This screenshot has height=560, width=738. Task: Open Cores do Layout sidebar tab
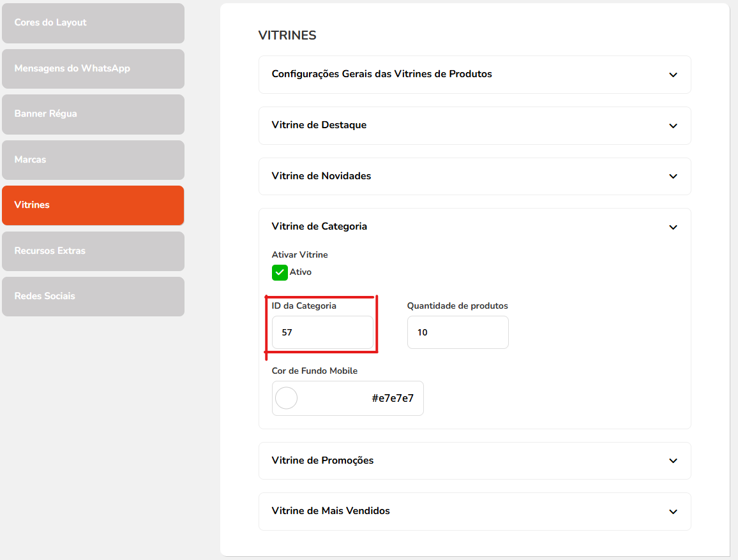tap(93, 23)
